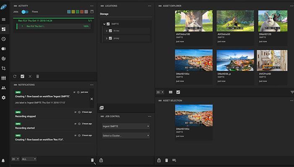Dismiss the Ingest SMPTE notification

[92, 99]
